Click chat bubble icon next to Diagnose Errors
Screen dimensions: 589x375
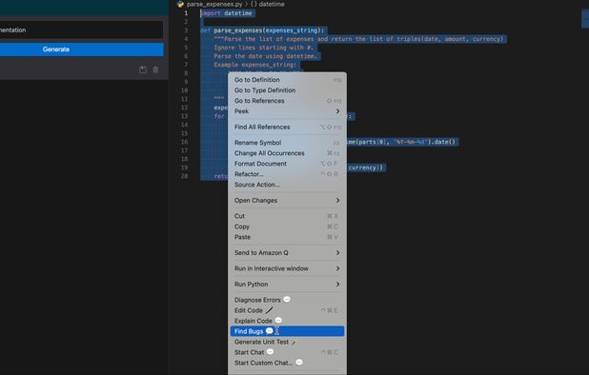(287, 299)
